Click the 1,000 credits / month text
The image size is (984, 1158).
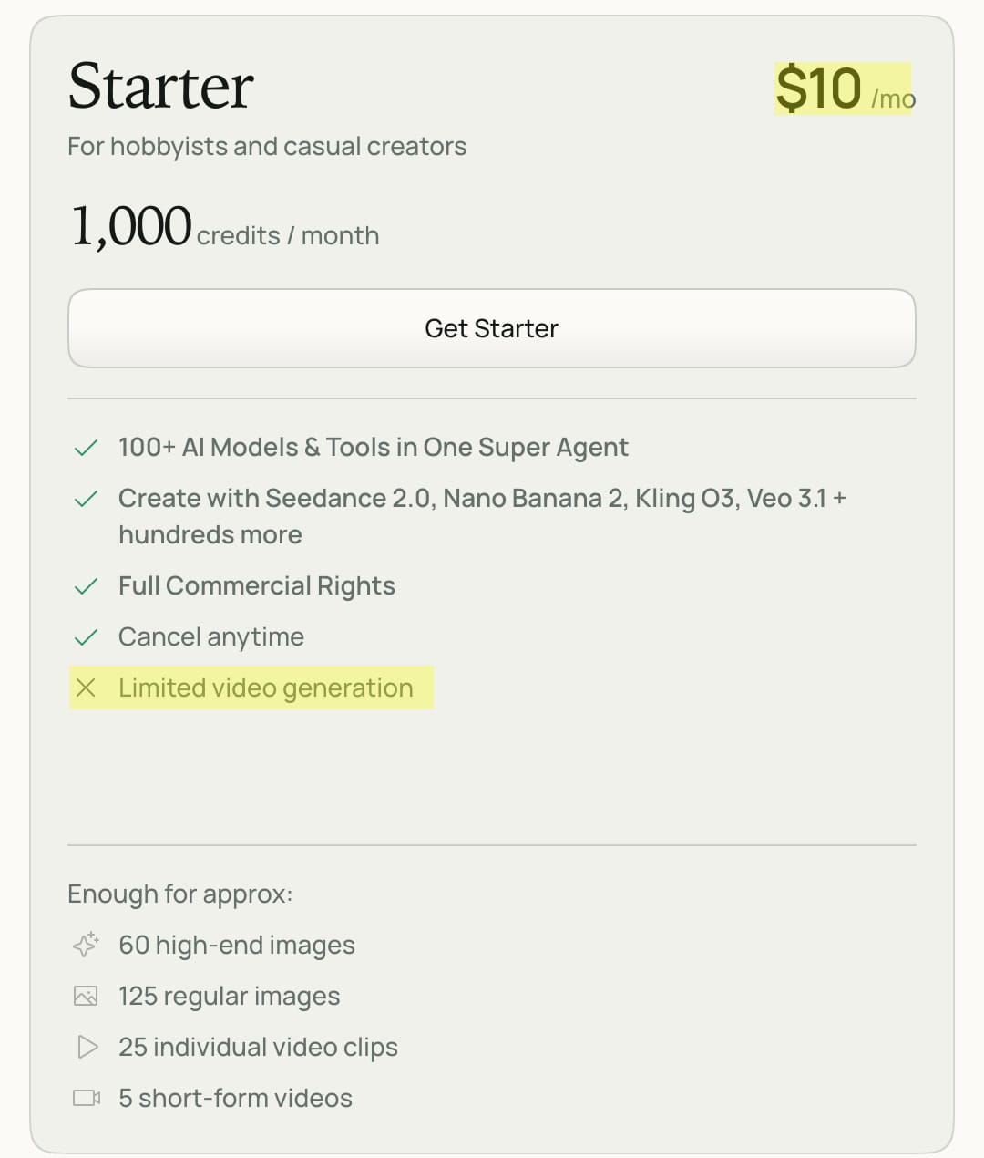tap(224, 227)
